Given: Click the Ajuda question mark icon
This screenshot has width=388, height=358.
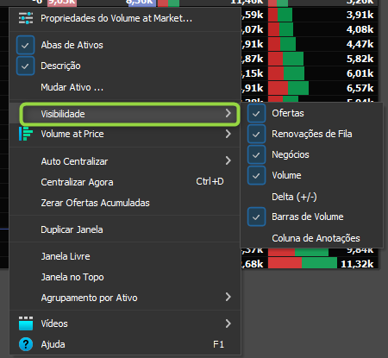Looking at the screenshot, I should 26,344.
